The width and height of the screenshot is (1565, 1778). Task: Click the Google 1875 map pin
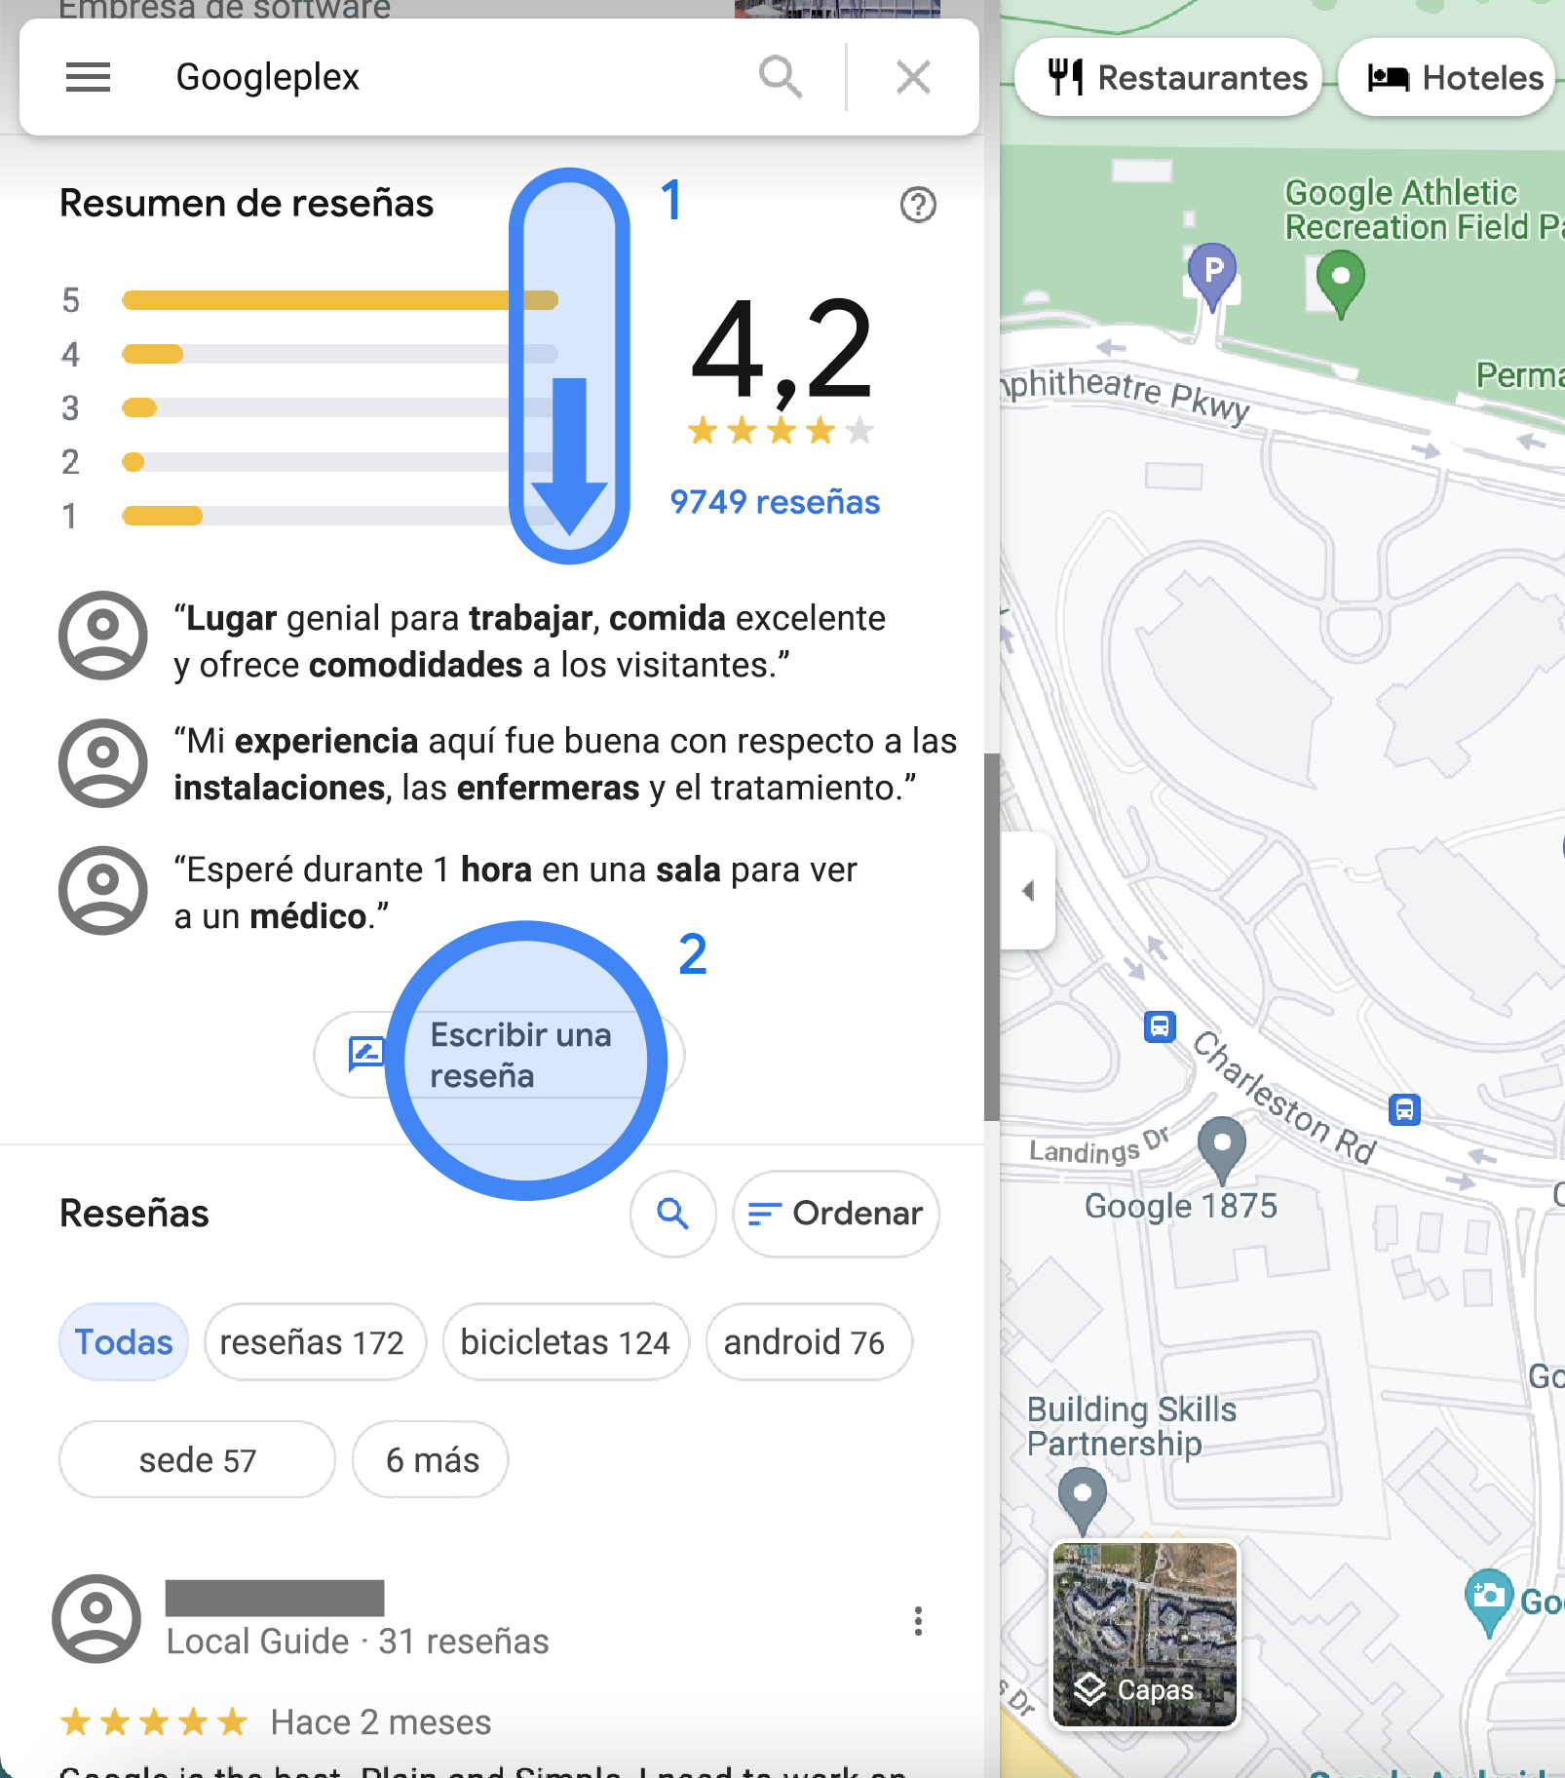click(x=1221, y=1149)
